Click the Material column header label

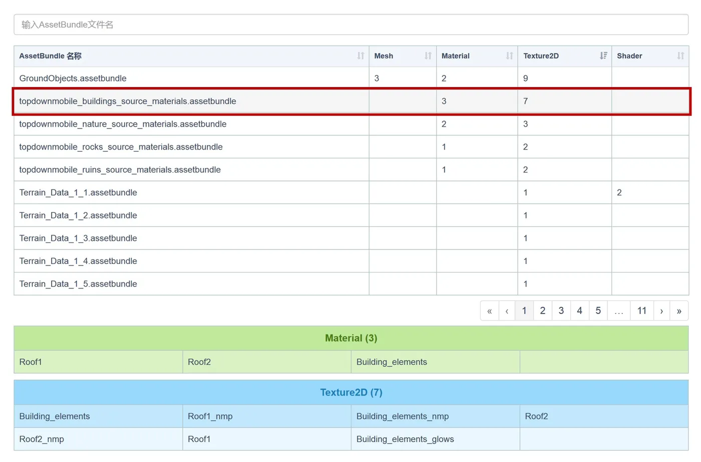pyautogui.click(x=456, y=56)
